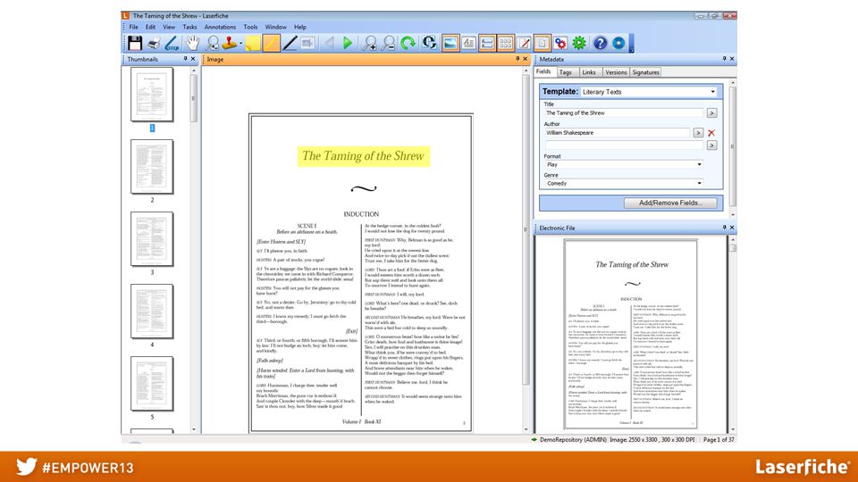This screenshot has height=482, width=858.
Task: Switch to the Links tab
Action: coord(589,72)
